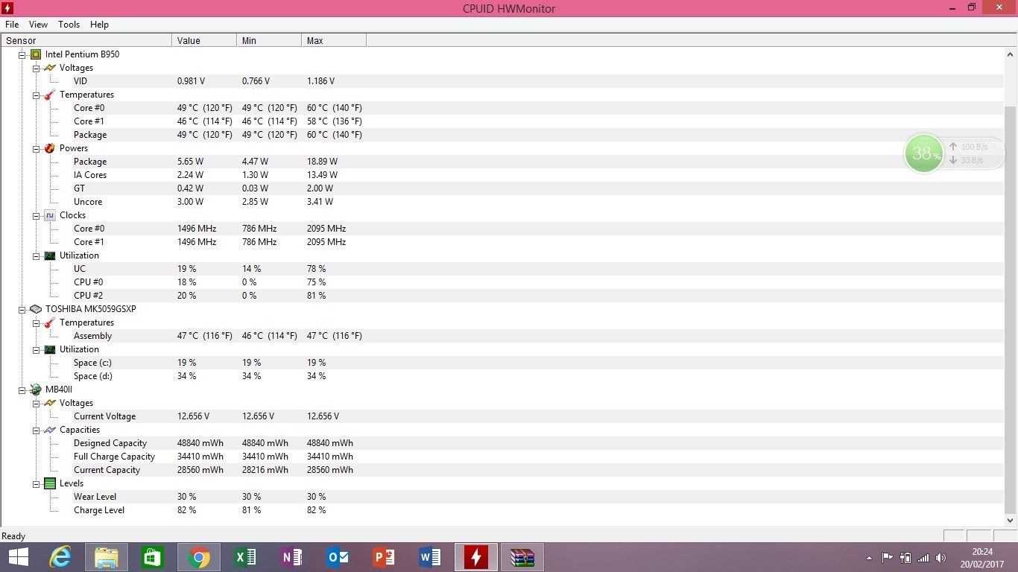Click the Sensor column header
The width and height of the screenshot is (1018, 572).
coord(86,41)
